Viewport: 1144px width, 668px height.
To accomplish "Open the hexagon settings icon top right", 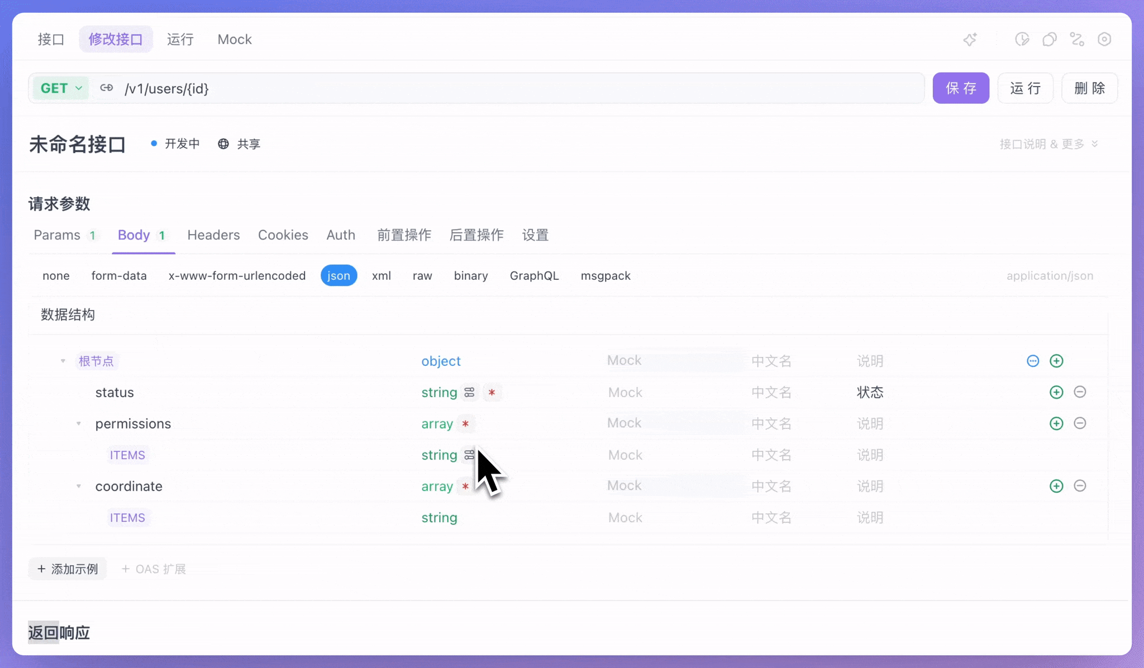I will [1104, 40].
